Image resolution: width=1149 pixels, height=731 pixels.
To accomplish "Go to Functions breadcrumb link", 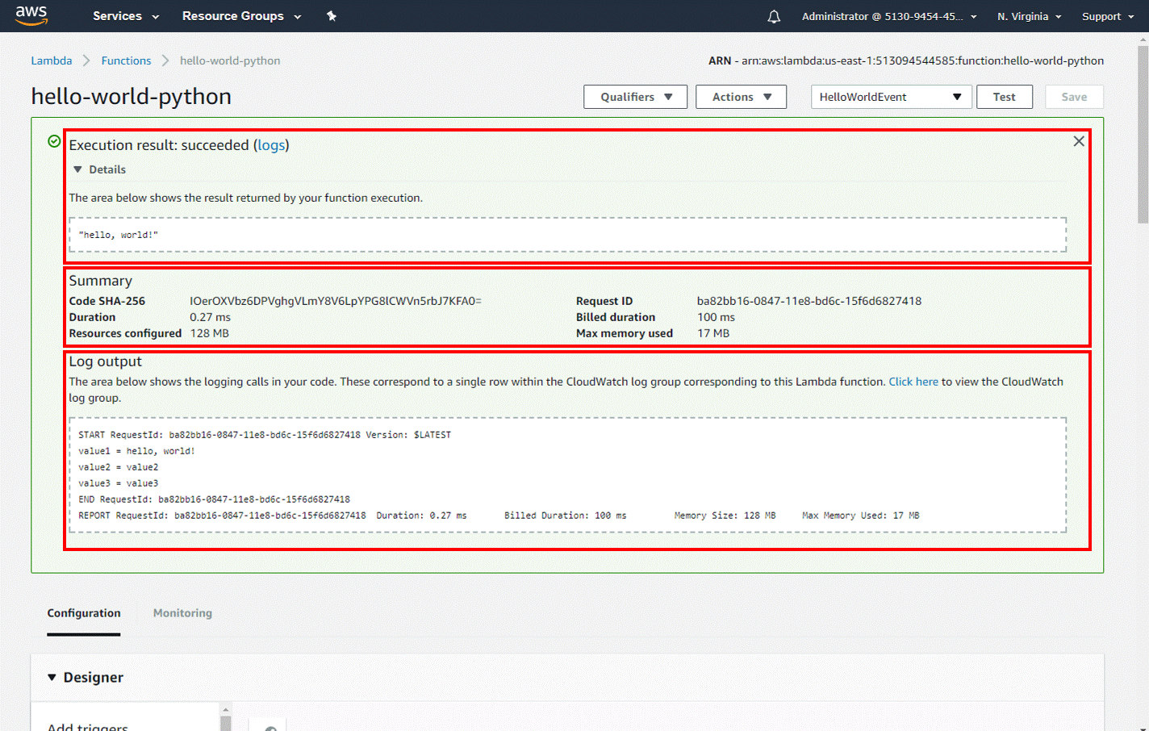I will coord(126,61).
